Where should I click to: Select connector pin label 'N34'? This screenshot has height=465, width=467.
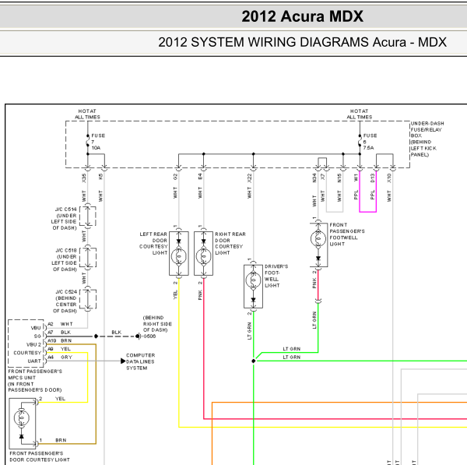coord(314,178)
